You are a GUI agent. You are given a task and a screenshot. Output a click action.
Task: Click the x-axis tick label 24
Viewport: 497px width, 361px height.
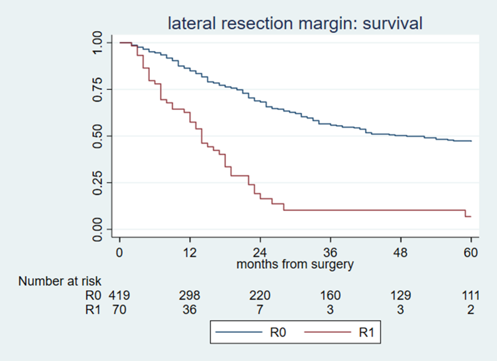click(260, 253)
